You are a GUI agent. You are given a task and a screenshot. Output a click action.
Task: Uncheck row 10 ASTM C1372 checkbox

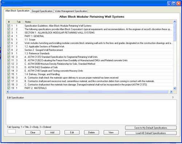click(x=9, y=57)
